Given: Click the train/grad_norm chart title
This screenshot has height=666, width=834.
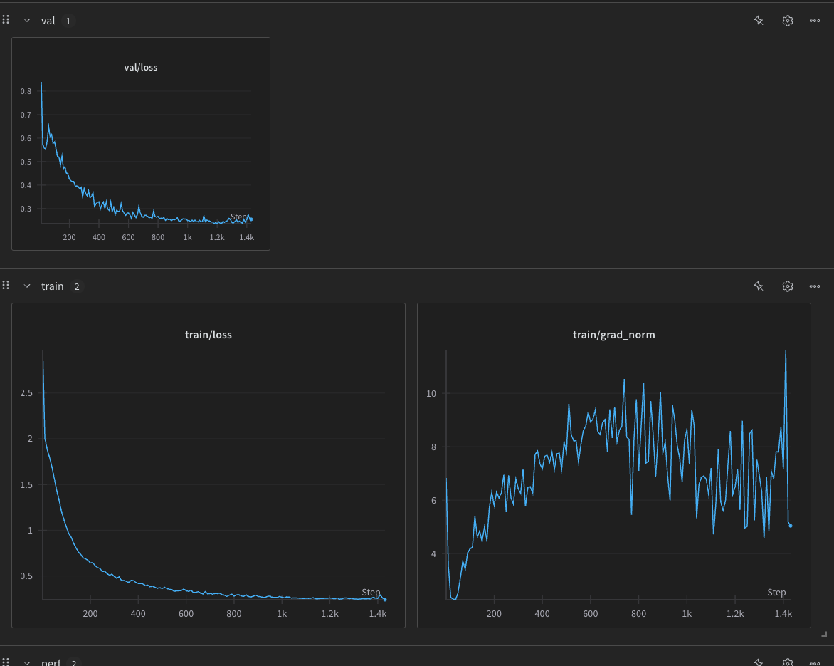Looking at the screenshot, I should 613,335.
